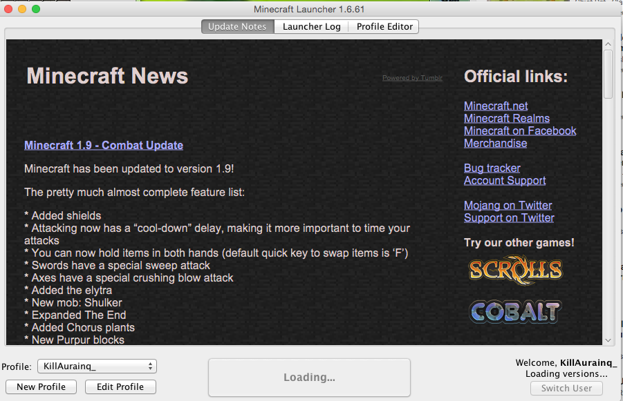Click the 'Welcome, KillAurainq_' text
Viewport: 623px width, 401px height.
pyautogui.click(x=566, y=363)
